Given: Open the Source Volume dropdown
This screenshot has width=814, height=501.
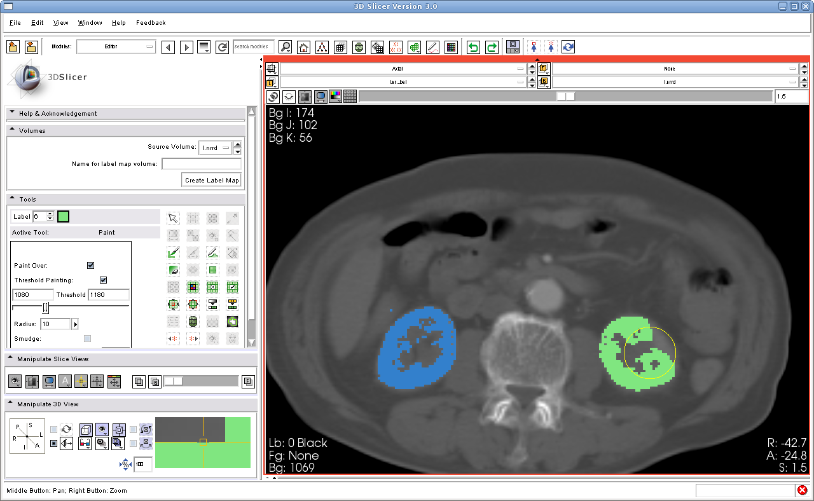Looking at the screenshot, I should pos(215,148).
